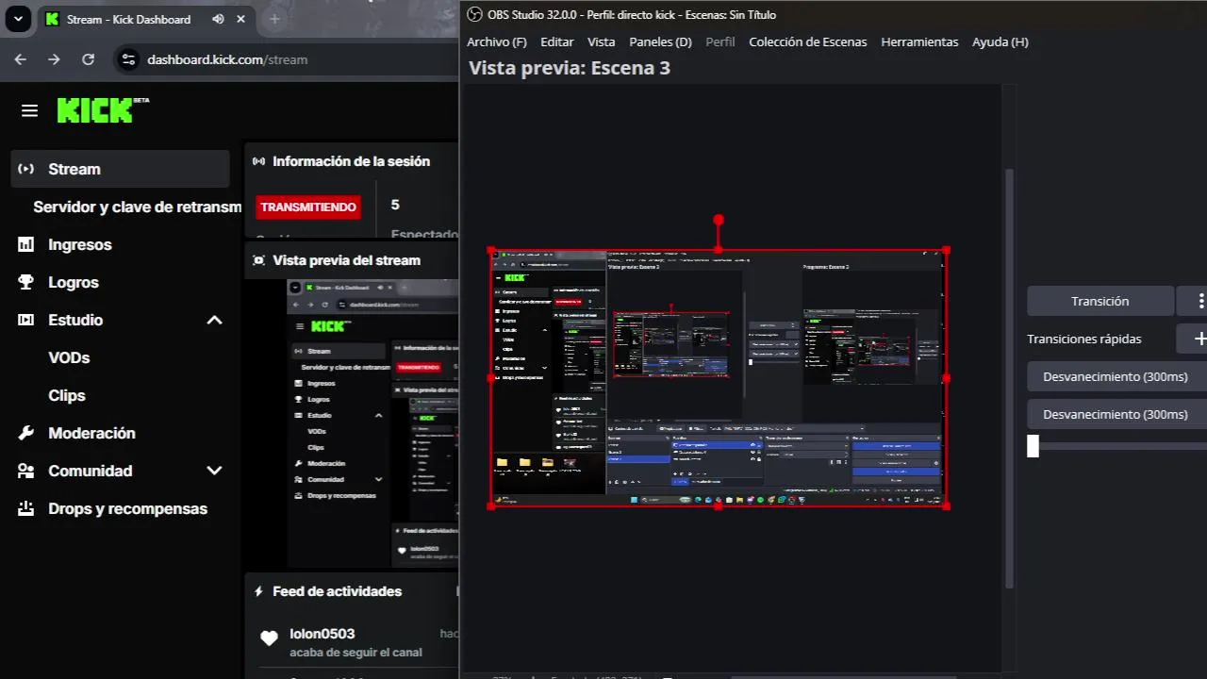Click the Ingresos chart icon

(x=26, y=244)
